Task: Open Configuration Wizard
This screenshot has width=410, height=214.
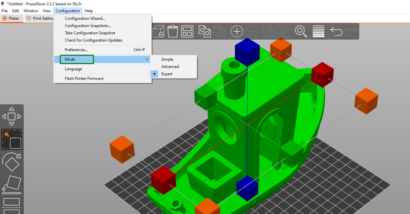Action: click(85, 18)
